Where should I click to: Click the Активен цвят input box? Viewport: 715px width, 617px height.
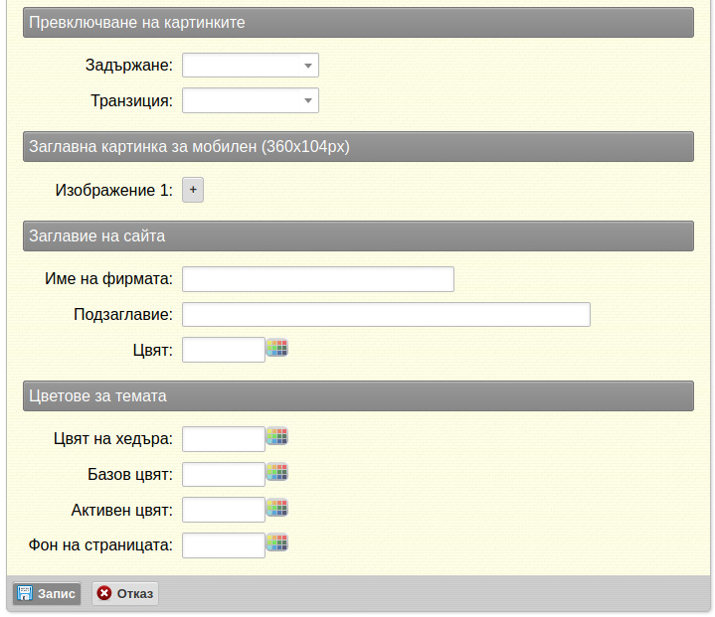point(224,510)
